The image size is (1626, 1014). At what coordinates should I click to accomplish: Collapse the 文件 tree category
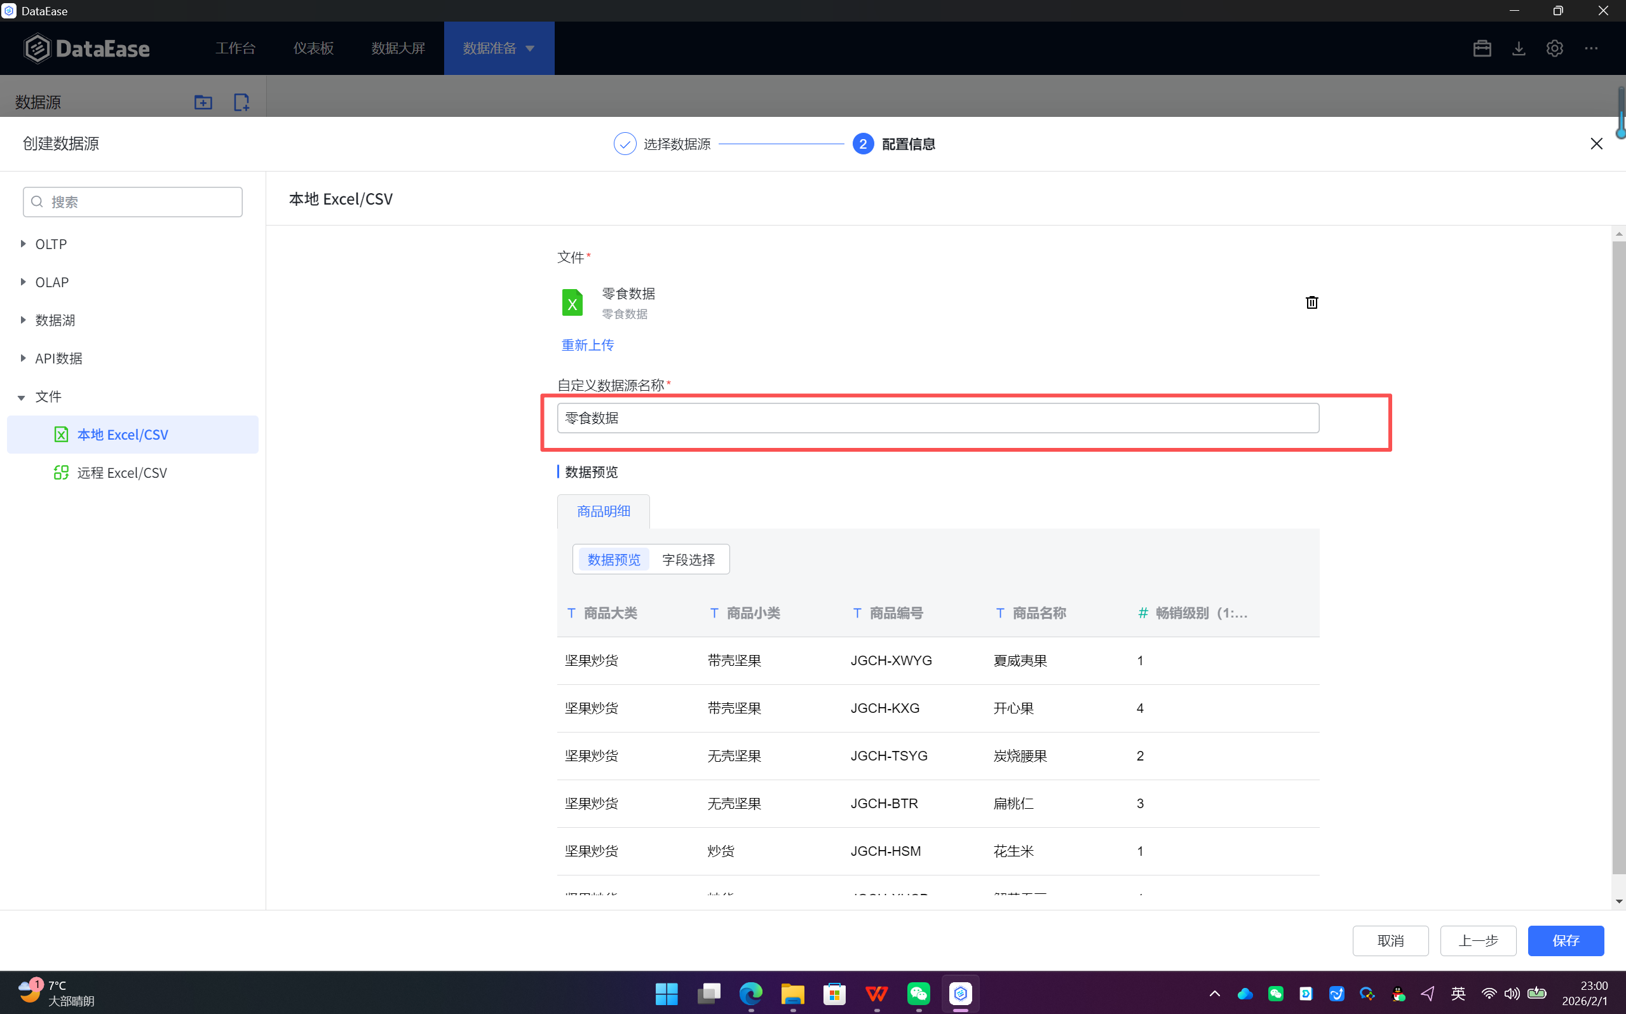coord(22,397)
